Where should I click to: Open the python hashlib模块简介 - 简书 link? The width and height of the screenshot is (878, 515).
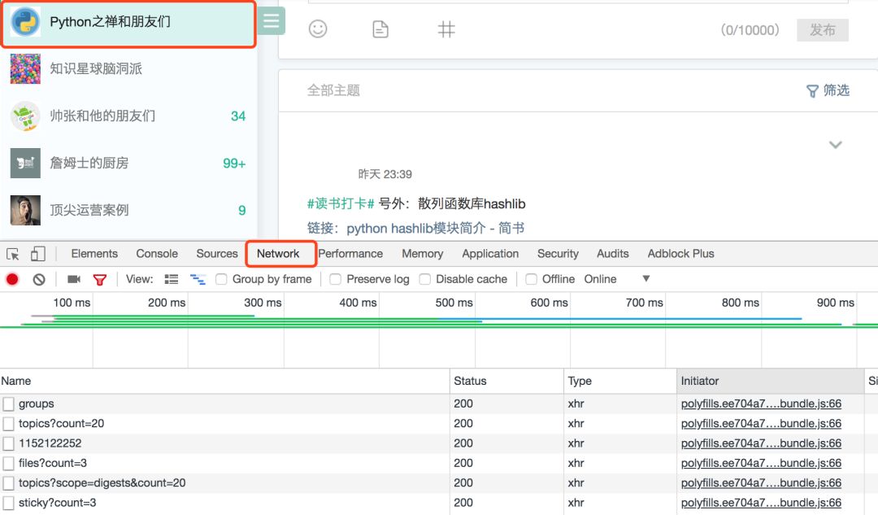436,229
